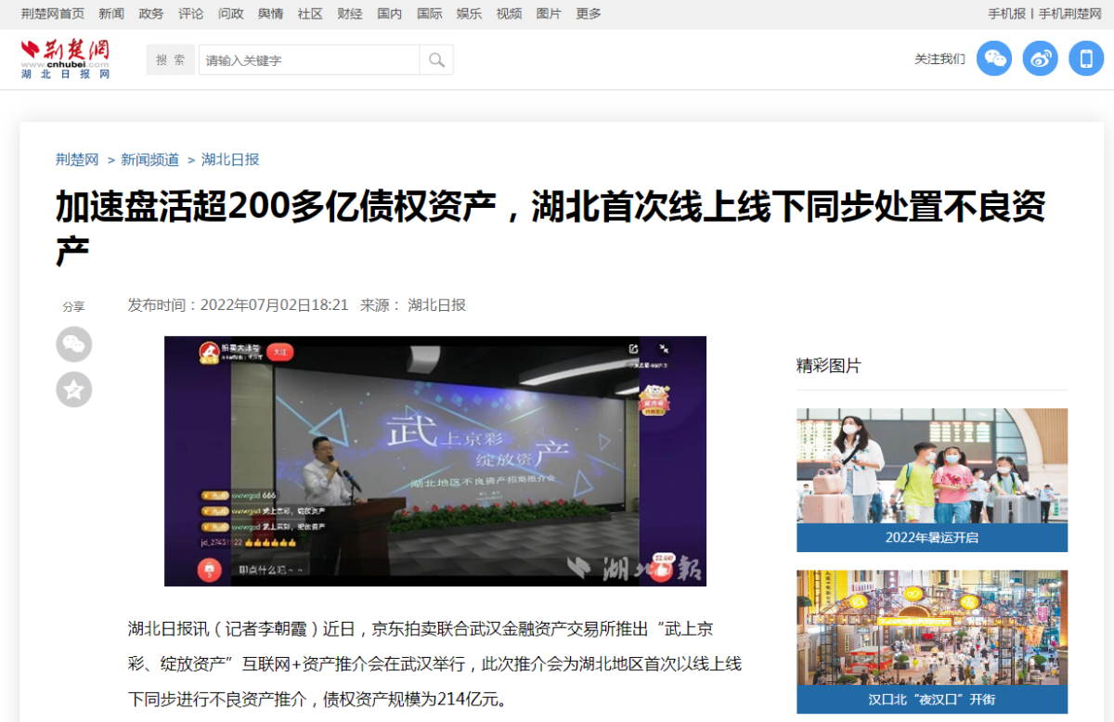Click the WeChat icon under 关注我们
1114x722 pixels.
coord(994,58)
